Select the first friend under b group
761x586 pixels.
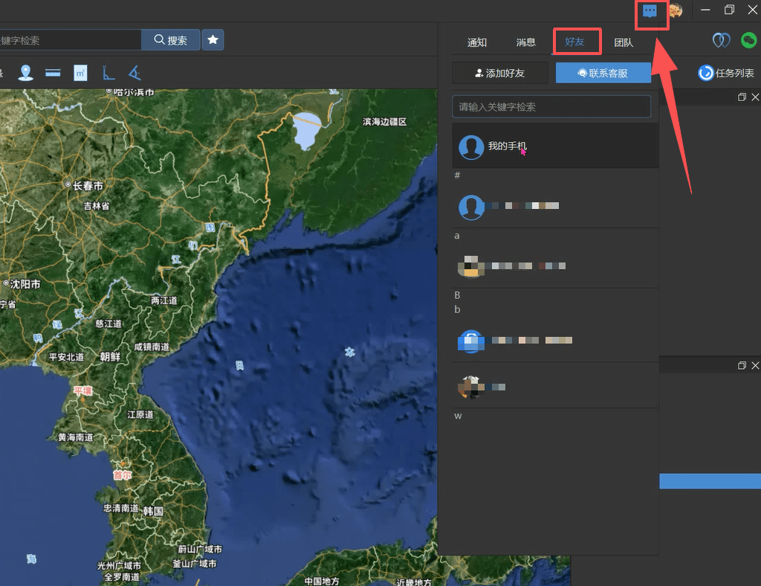[x=555, y=341]
